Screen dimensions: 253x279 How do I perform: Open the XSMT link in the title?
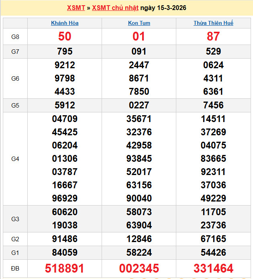76,8
